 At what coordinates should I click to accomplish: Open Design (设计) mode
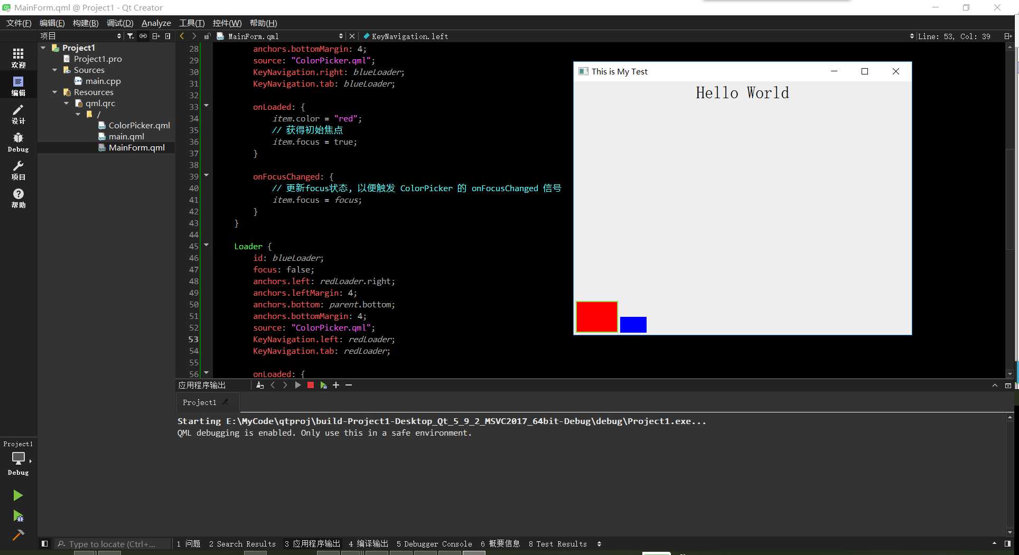click(18, 114)
